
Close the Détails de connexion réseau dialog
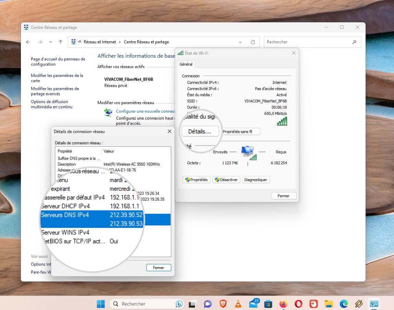(x=170, y=131)
